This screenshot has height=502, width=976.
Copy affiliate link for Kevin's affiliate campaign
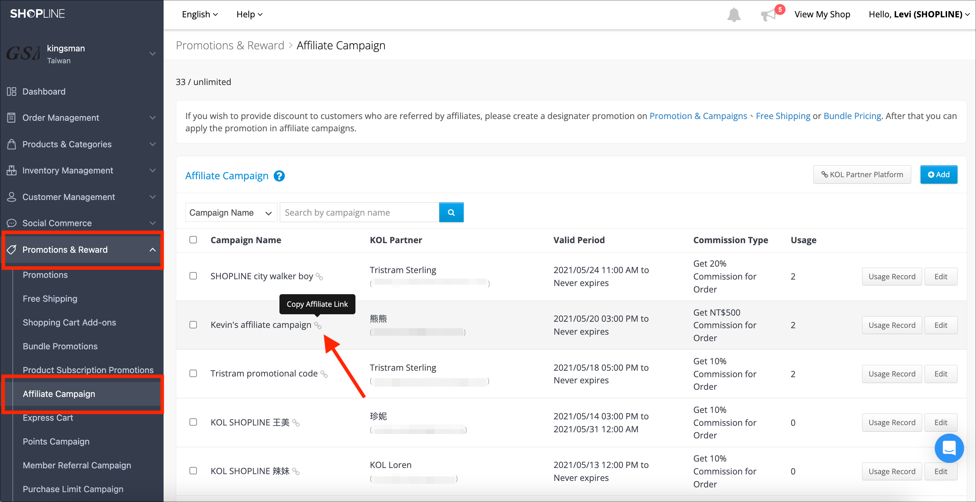coord(318,325)
